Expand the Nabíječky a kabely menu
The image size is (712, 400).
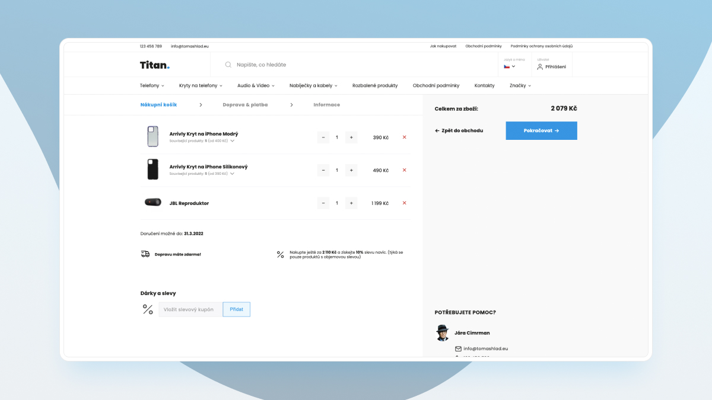[313, 86]
